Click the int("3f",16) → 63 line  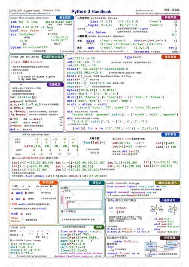(x=84, y=62)
